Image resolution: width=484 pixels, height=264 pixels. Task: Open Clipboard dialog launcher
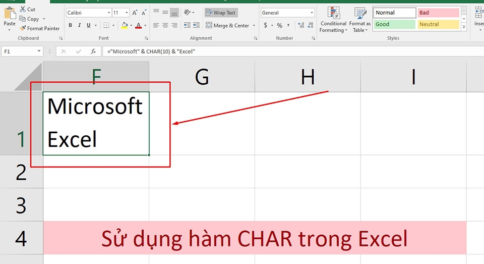[61, 38]
